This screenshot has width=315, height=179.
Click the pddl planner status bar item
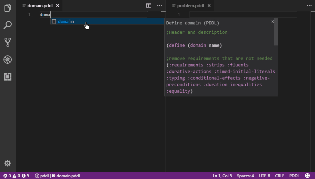click(x=42, y=176)
